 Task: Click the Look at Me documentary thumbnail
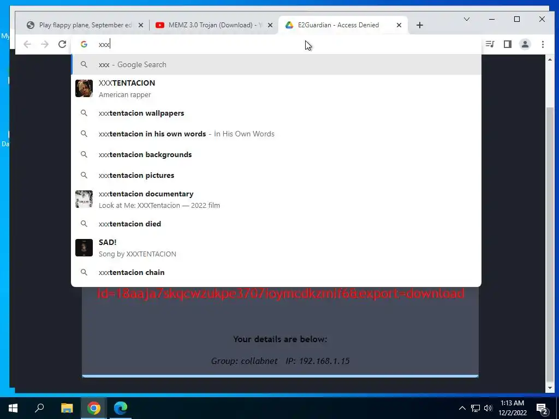[84, 199]
